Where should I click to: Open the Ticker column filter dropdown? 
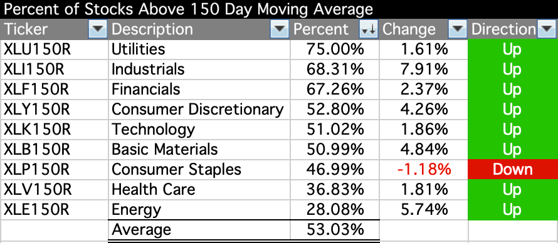coord(98,29)
